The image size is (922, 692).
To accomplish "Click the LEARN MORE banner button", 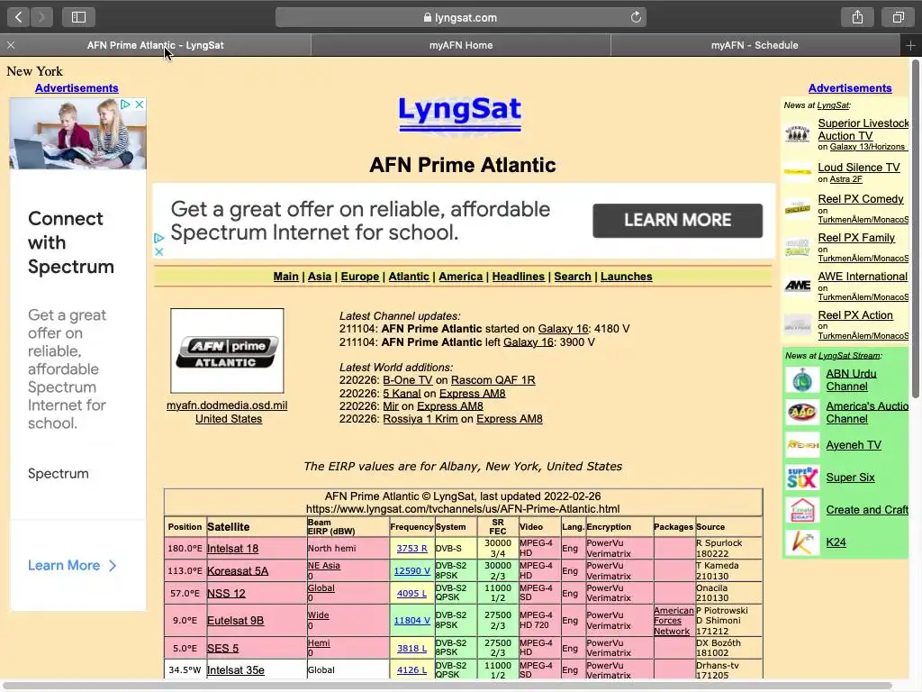I will coord(677,221).
